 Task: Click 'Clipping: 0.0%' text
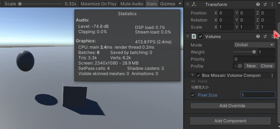93,32
